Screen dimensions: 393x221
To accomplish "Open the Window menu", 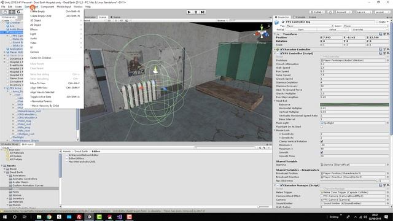I will [x=78, y=7].
